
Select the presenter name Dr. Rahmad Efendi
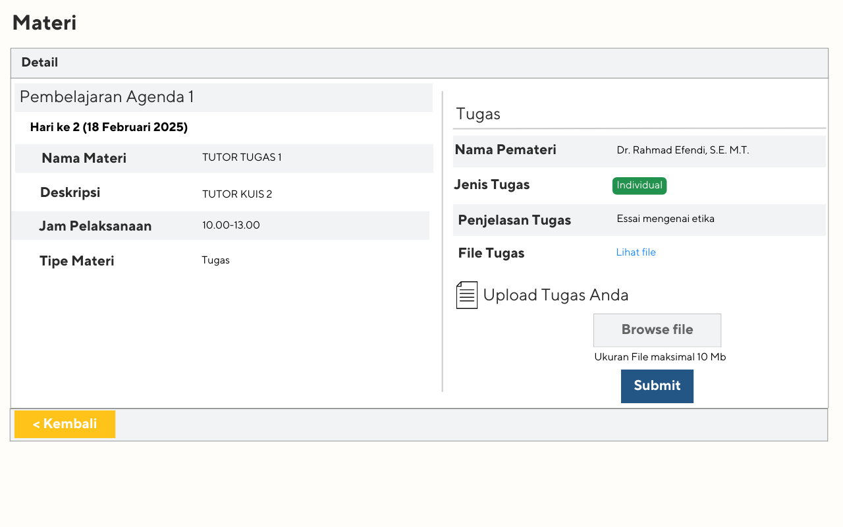(x=682, y=150)
